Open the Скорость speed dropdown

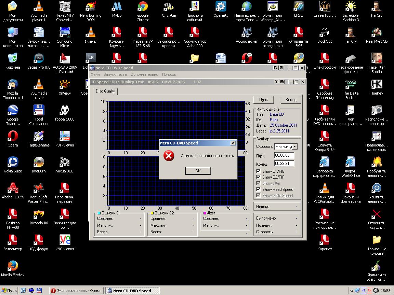(295, 146)
